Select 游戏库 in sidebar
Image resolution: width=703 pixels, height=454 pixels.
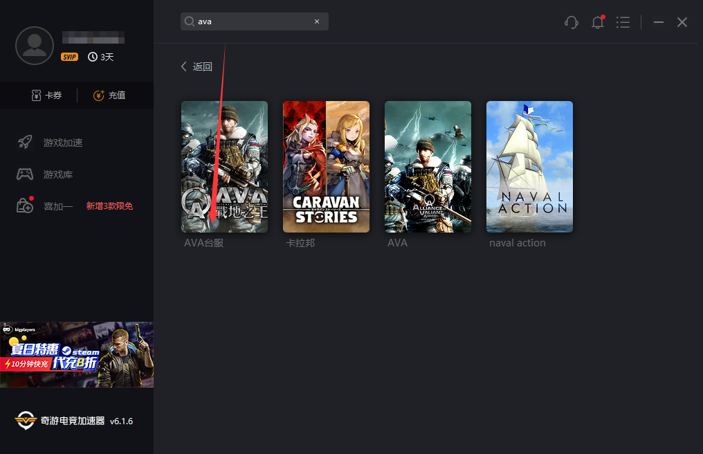point(58,174)
